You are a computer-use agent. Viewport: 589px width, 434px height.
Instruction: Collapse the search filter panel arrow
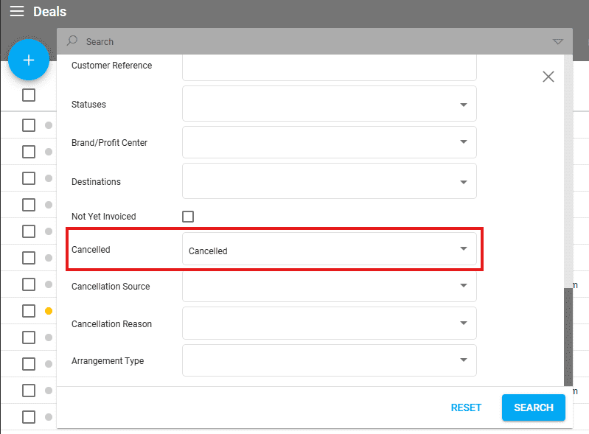557,41
